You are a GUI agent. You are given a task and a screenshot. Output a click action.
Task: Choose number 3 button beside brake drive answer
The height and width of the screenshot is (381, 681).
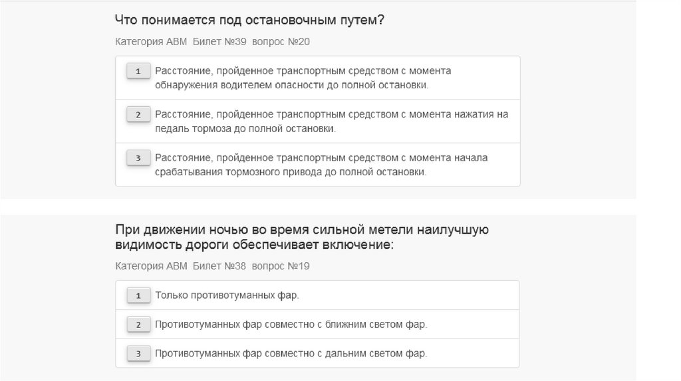tap(138, 158)
